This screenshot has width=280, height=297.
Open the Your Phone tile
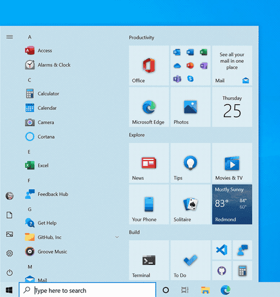point(149,205)
